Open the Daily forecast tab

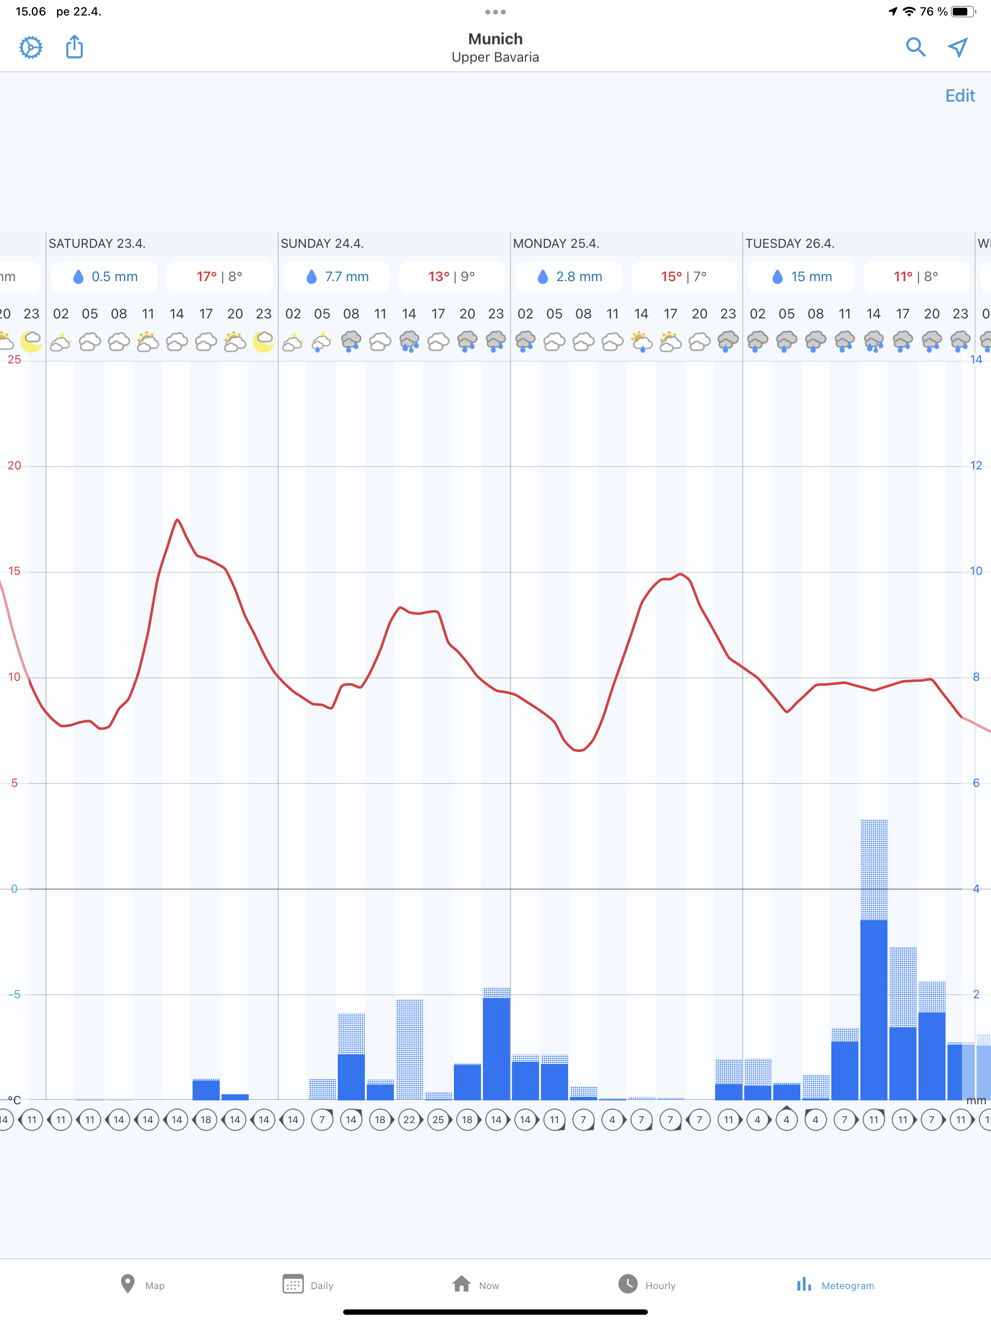coord(308,1284)
